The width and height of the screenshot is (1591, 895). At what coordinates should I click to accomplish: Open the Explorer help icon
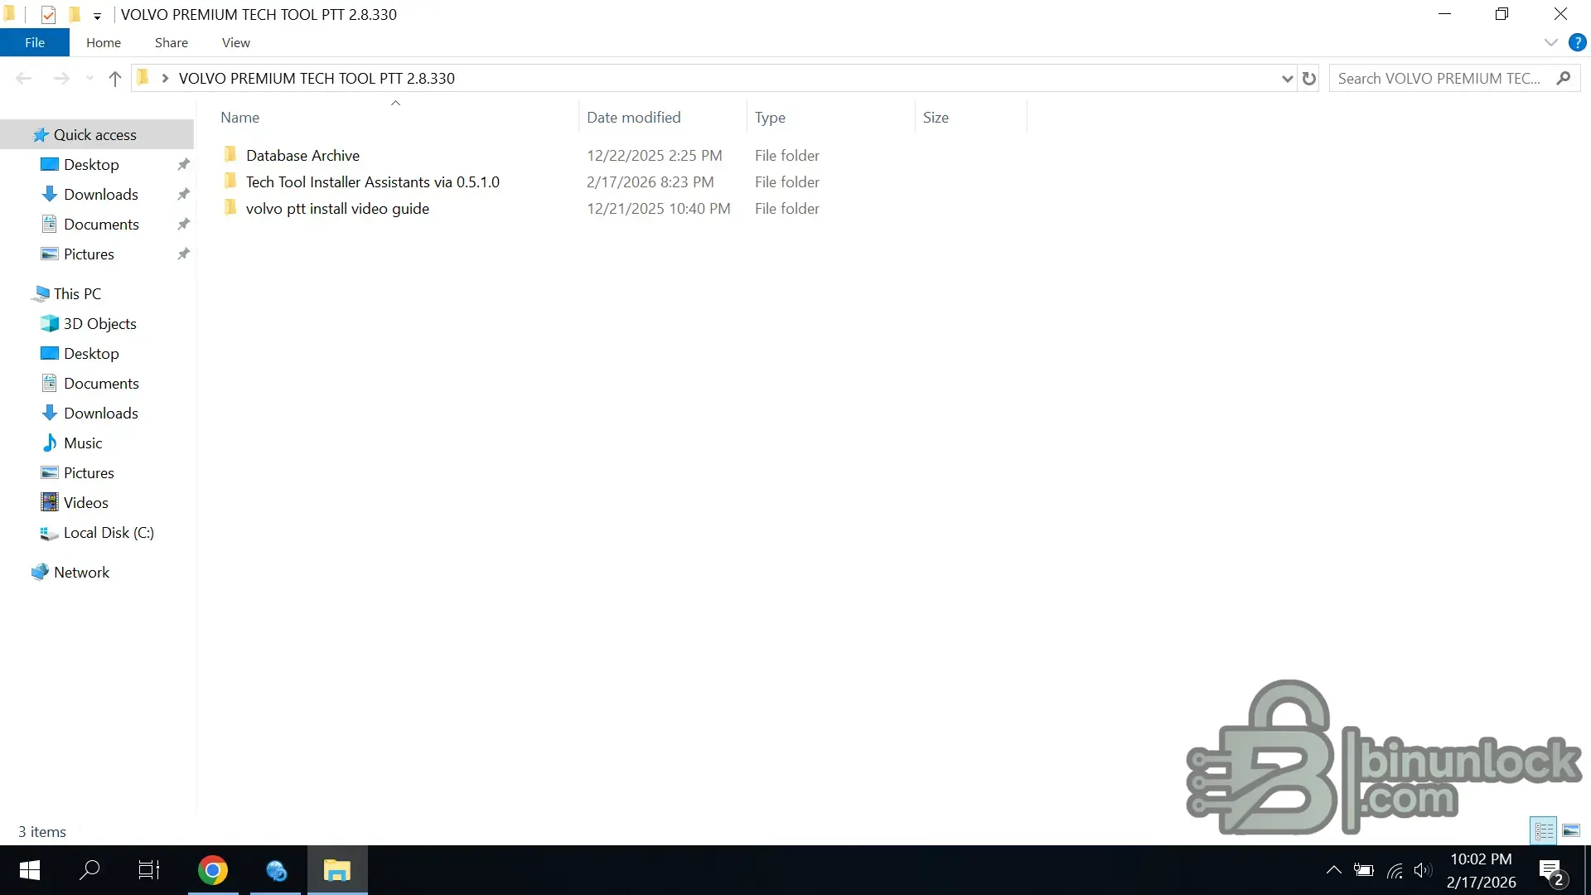coord(1577,42)
